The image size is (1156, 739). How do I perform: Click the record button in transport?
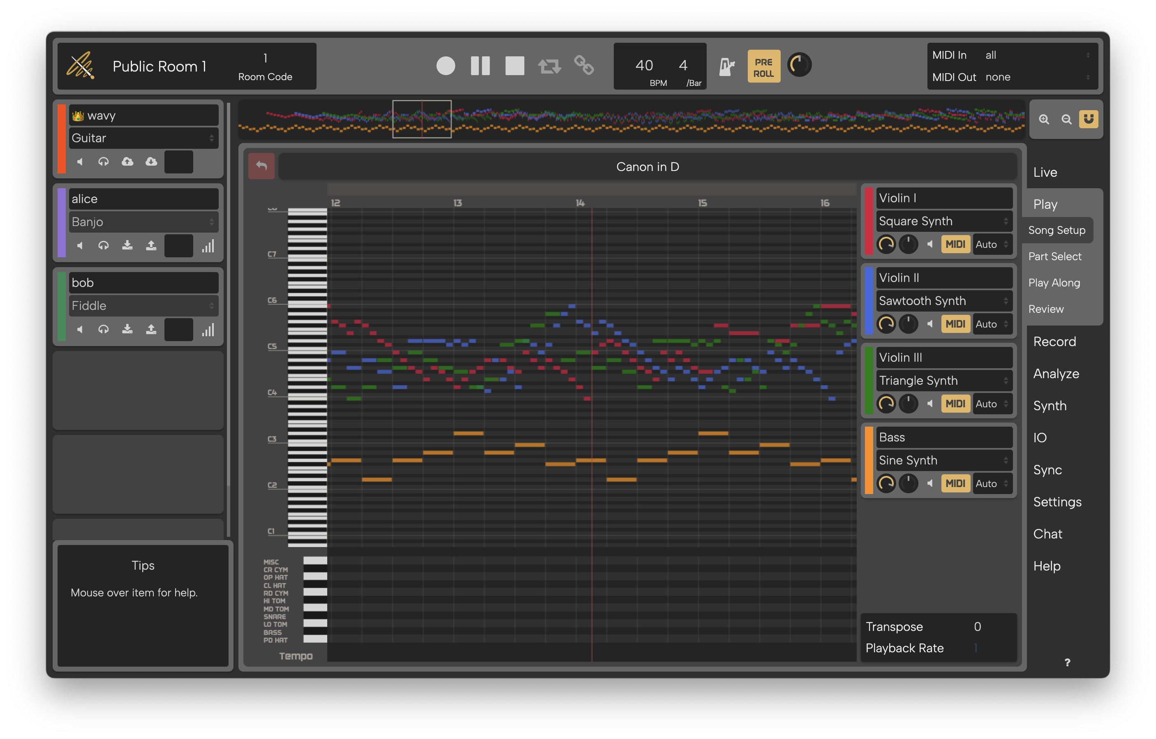(446, 66)
